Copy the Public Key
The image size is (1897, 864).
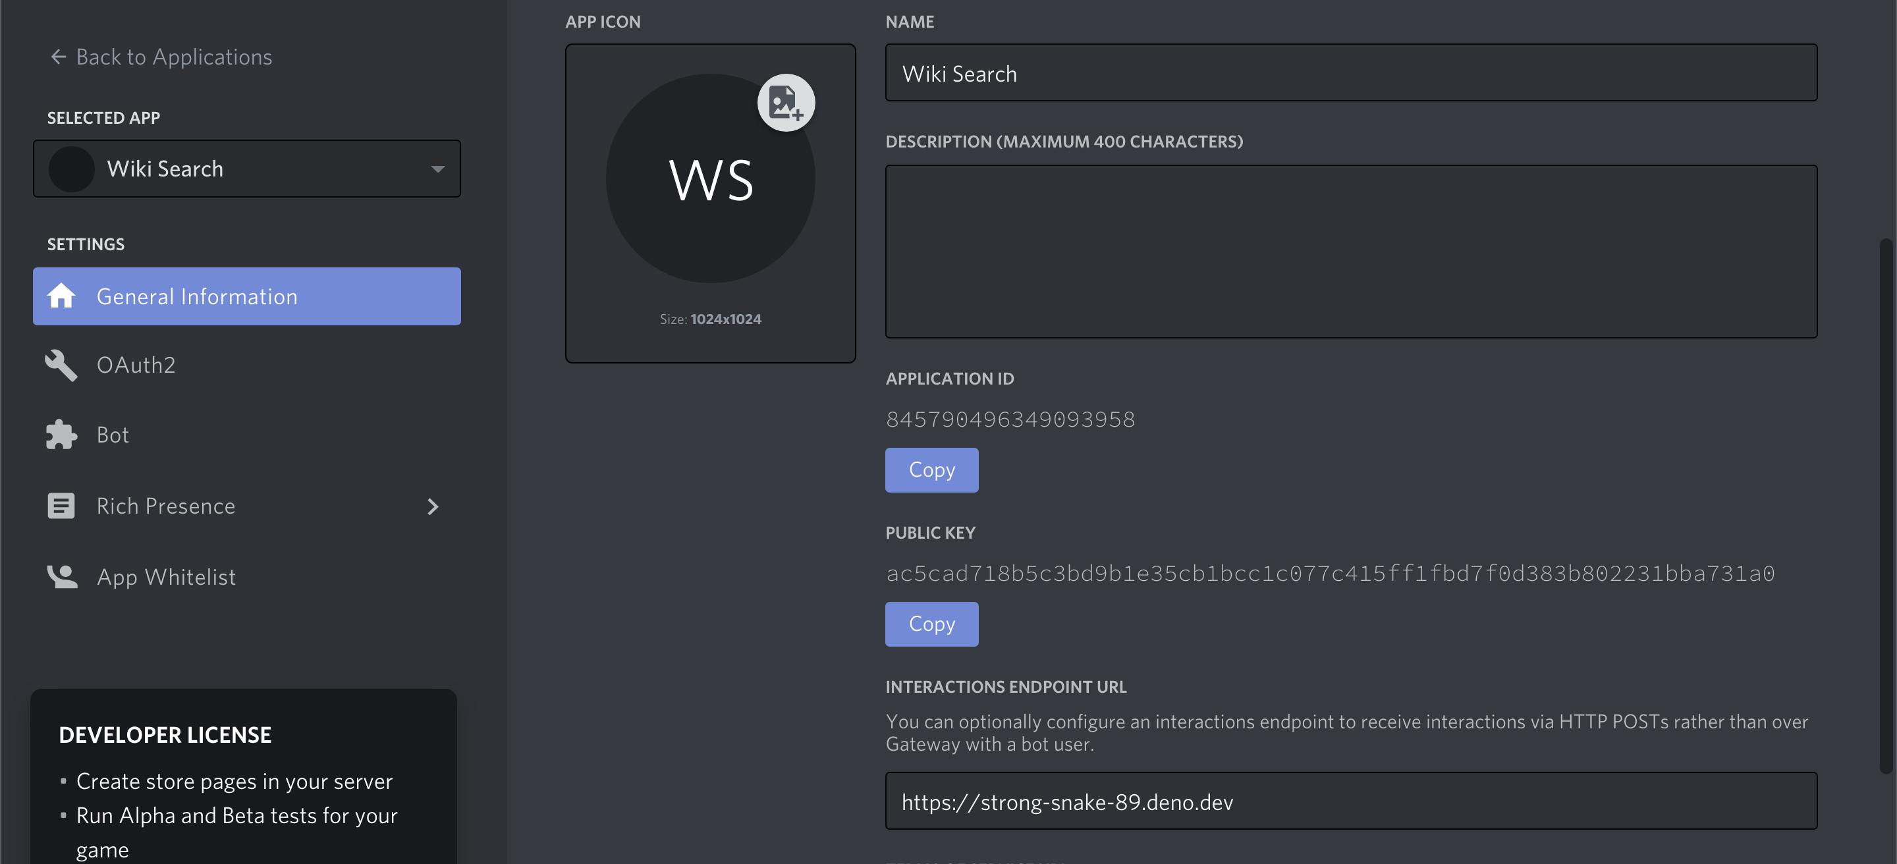pyautogui.click(x=931, y=624)
